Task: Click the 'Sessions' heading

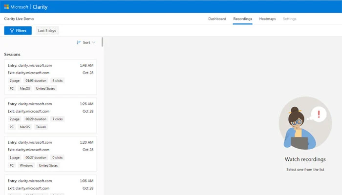Action: coord(12,55)
